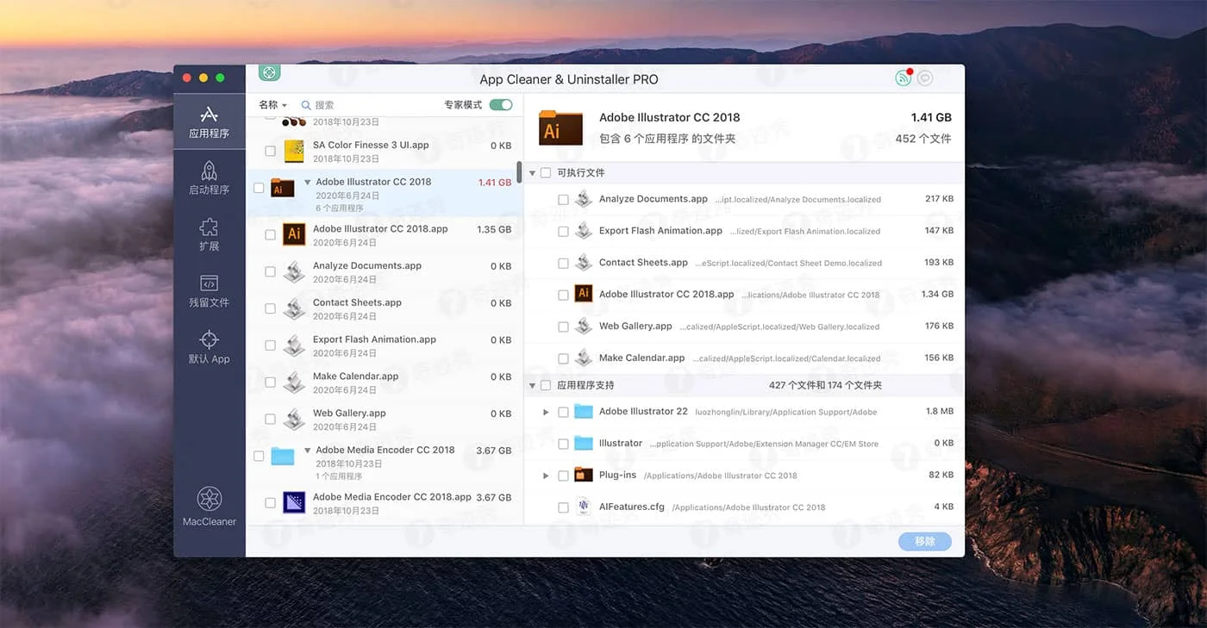This screenshot has height=628, width=1207.
Task: Check the Web Gallery.app entry in the right panel
Action: (x=563, y=326)
